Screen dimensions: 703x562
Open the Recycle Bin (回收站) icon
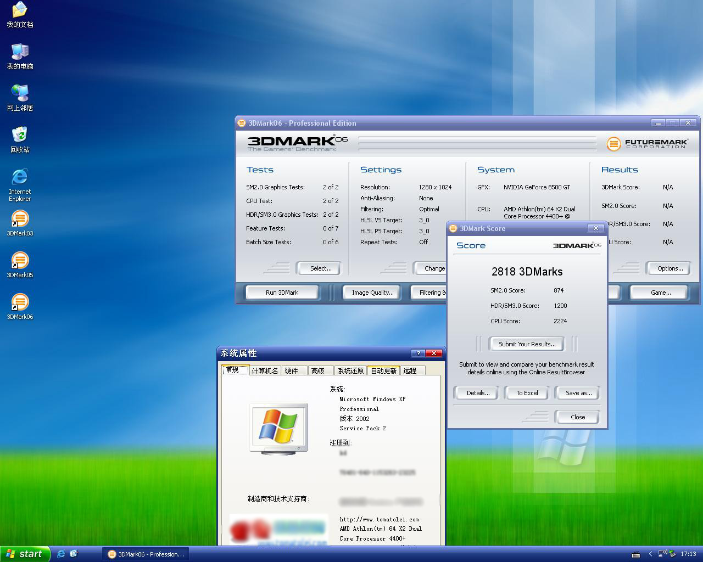tap(20, 135)
